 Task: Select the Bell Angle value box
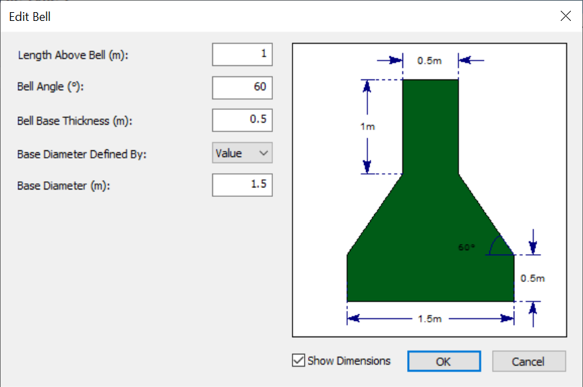pos(242,88)
